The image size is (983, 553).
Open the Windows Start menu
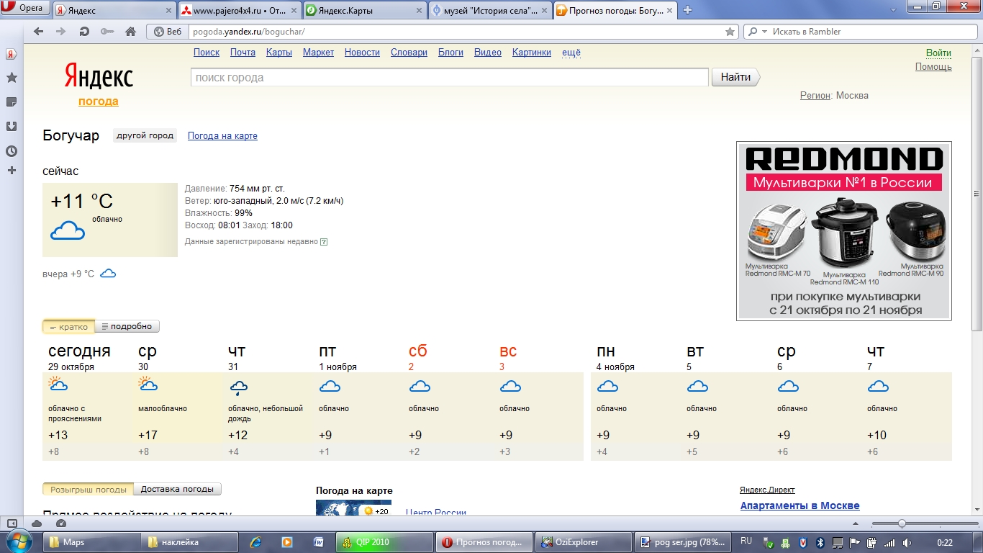tap(17, 541)
